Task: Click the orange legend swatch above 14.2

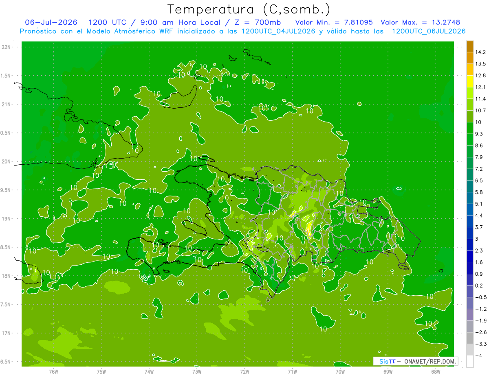Action: (x=470, y=46)
